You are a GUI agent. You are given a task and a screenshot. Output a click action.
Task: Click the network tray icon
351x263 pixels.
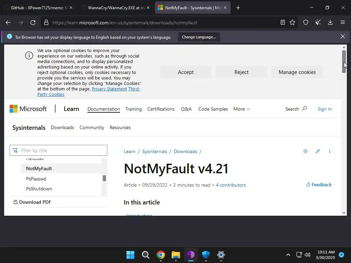click(299, 255)
